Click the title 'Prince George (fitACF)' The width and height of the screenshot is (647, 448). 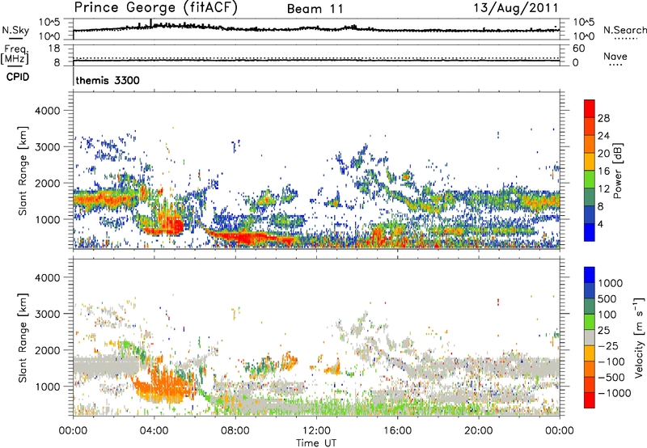[x=155, y=7]
